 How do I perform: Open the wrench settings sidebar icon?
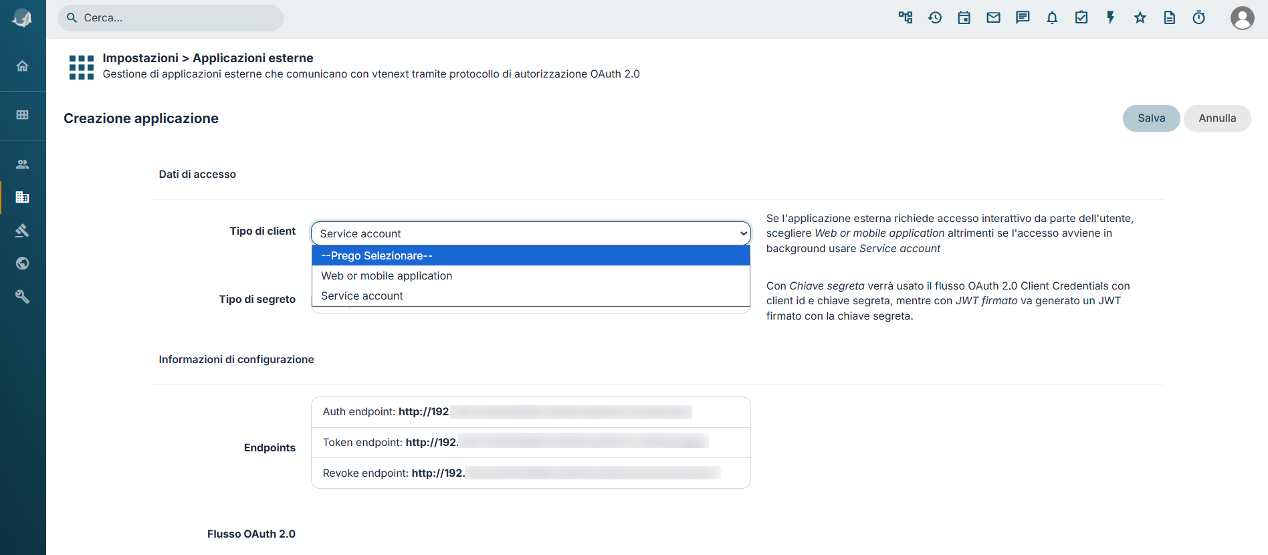(22, 296)
